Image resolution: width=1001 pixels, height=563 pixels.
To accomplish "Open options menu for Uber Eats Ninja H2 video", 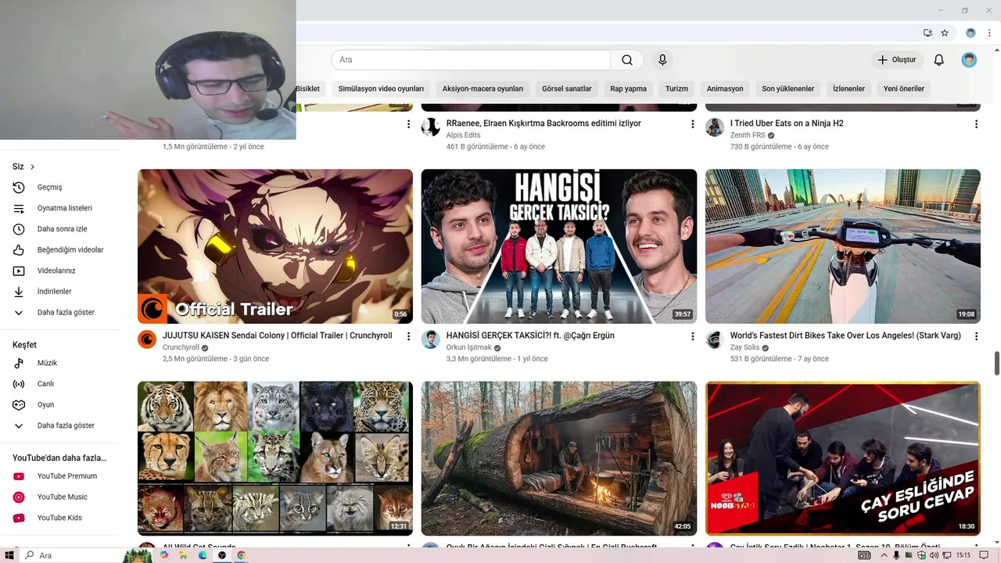I will (976, 124).
